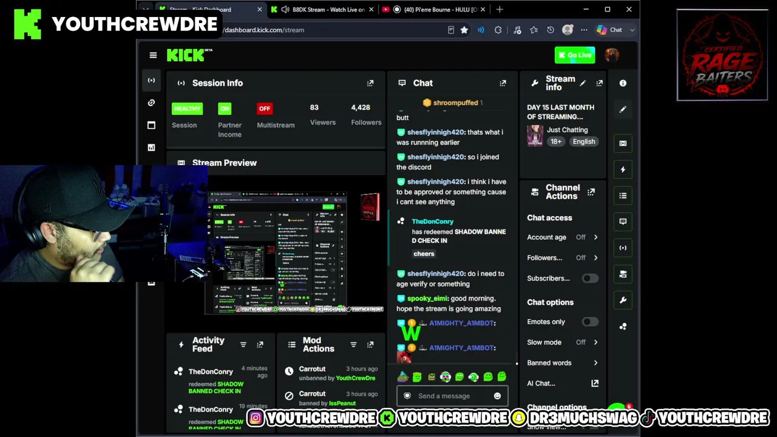Click the pencil icon in right sidebar
Screen dimensions: 777x437
coord(623,109)
